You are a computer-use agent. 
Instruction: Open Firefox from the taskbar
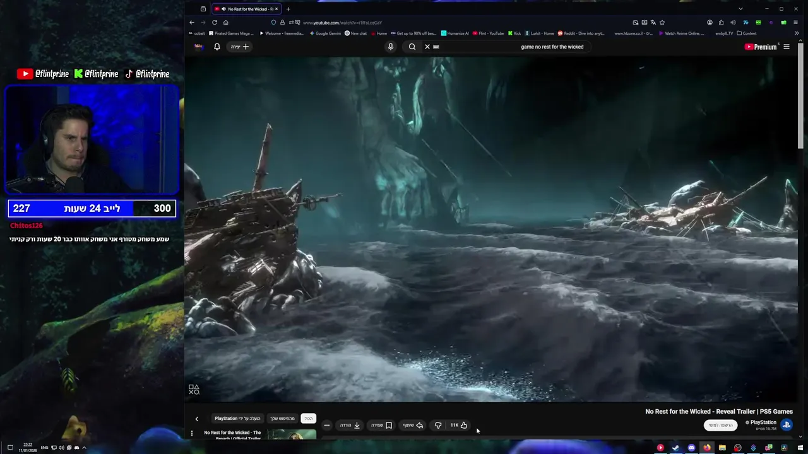tap(706, 448)
